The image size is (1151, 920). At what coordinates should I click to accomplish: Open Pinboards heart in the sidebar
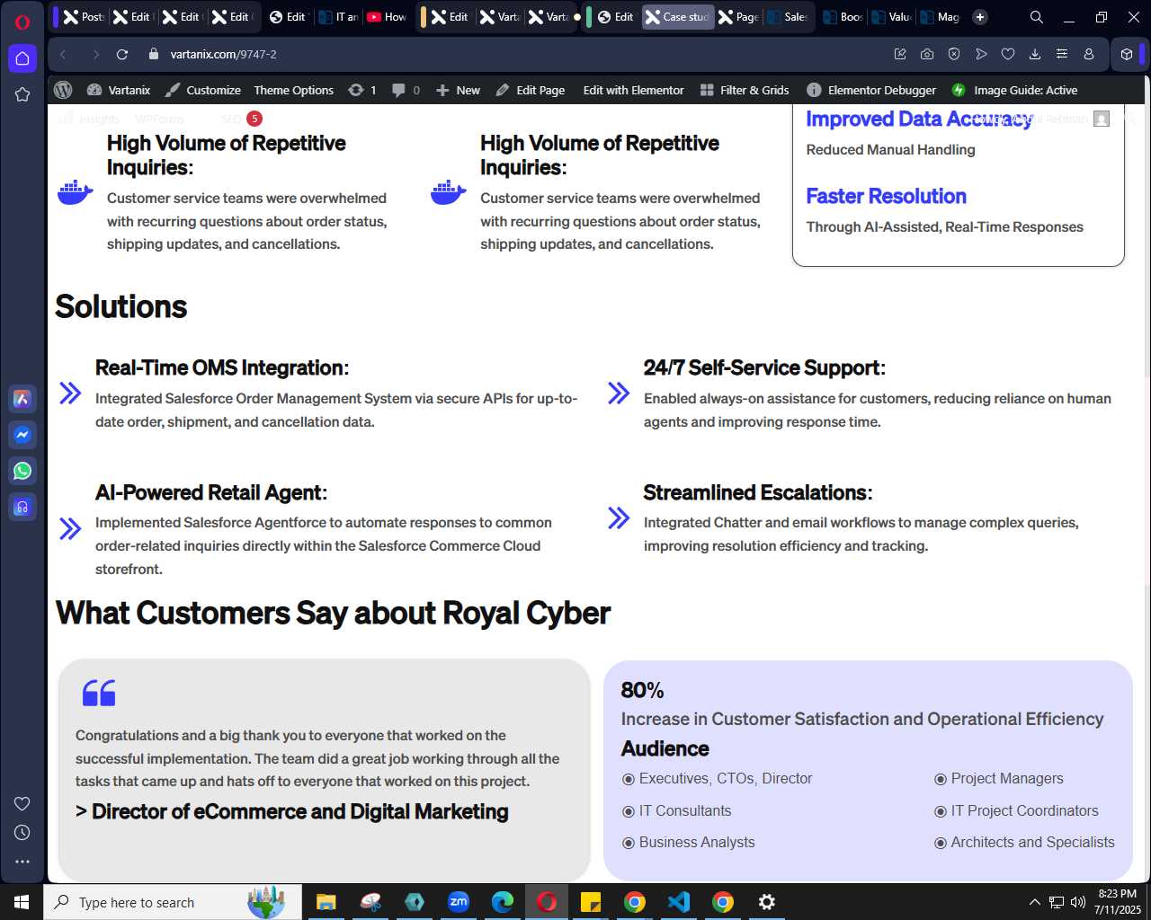pyautogui.click(x=22, y=803)
